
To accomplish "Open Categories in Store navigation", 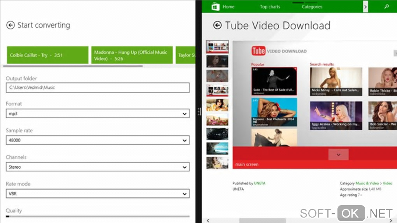I will coord(312,7).
